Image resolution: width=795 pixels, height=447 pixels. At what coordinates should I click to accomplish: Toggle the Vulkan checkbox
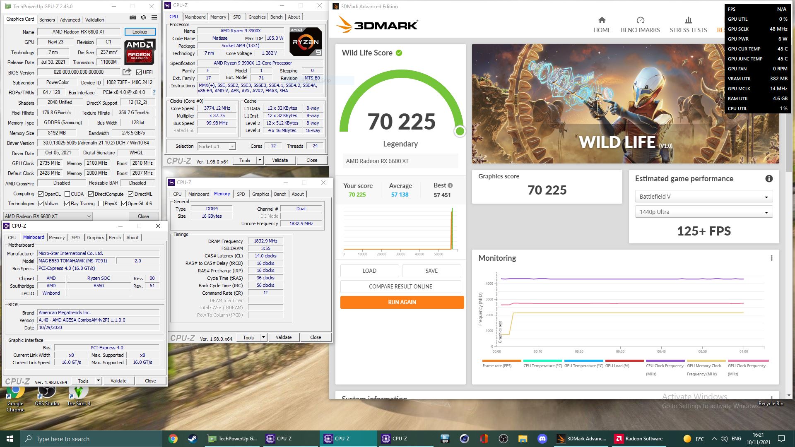click(x=41, y=203)
